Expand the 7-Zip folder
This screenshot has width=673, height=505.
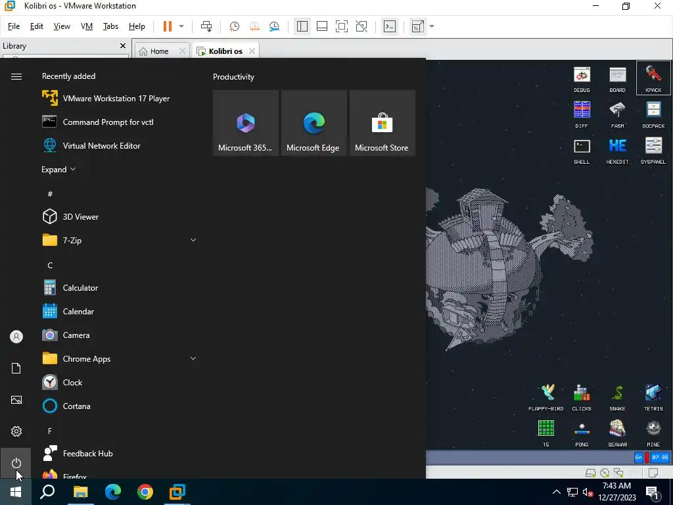click(193, 240)
